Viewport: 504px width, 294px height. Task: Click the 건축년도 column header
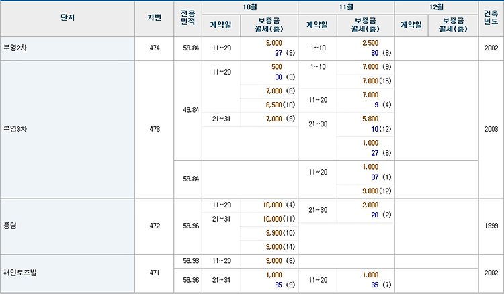coord(491,19)
